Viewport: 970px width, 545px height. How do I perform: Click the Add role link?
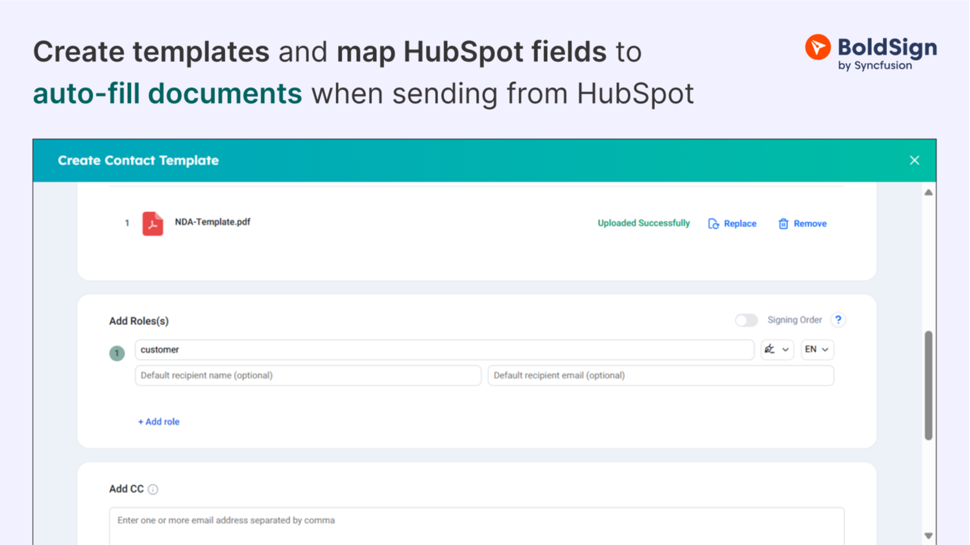[159, 421]
